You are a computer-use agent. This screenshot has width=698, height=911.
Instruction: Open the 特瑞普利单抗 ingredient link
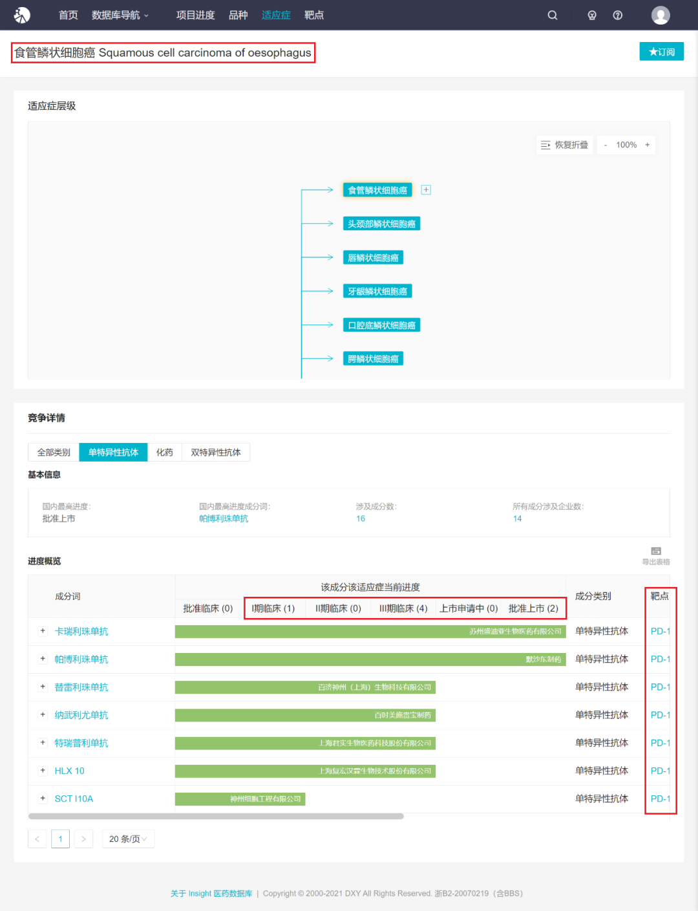click(81, 743)
